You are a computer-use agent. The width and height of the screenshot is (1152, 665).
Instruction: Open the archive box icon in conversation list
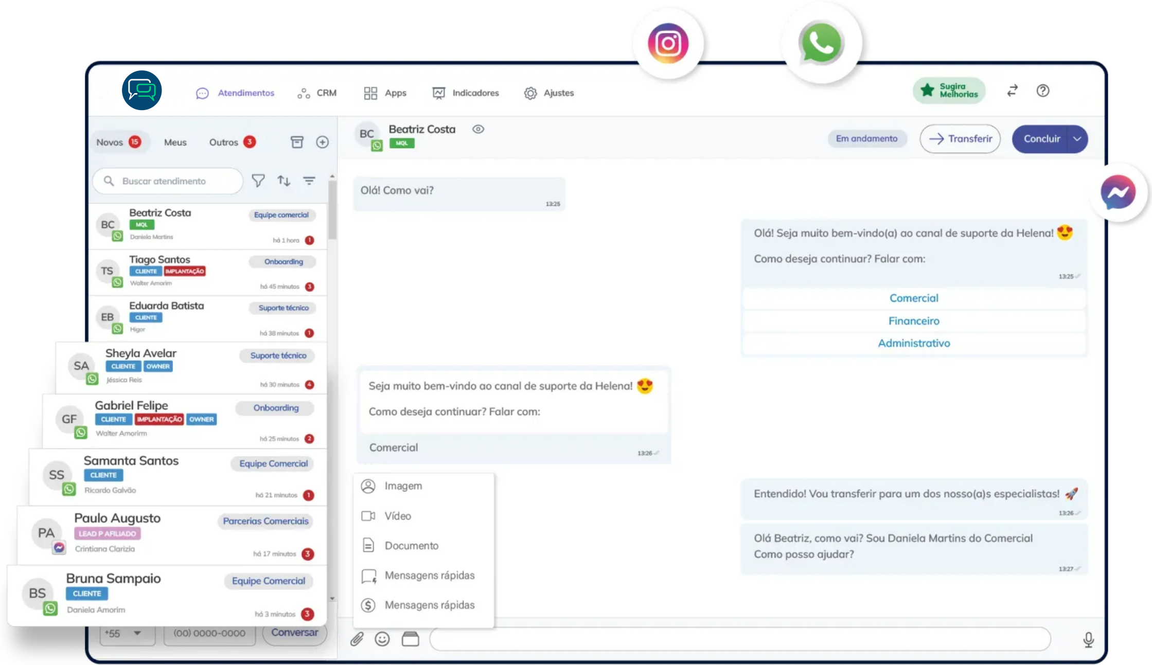[297, 142]
